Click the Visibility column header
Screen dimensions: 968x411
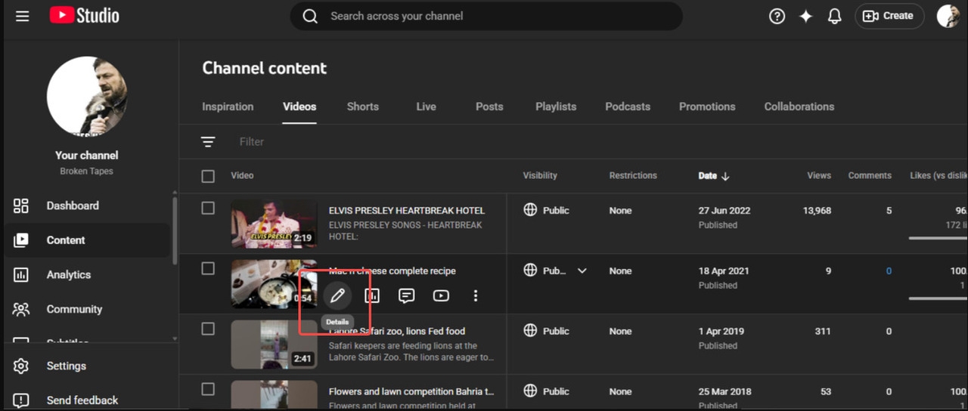pyautogui.click(x=540, y=176)
